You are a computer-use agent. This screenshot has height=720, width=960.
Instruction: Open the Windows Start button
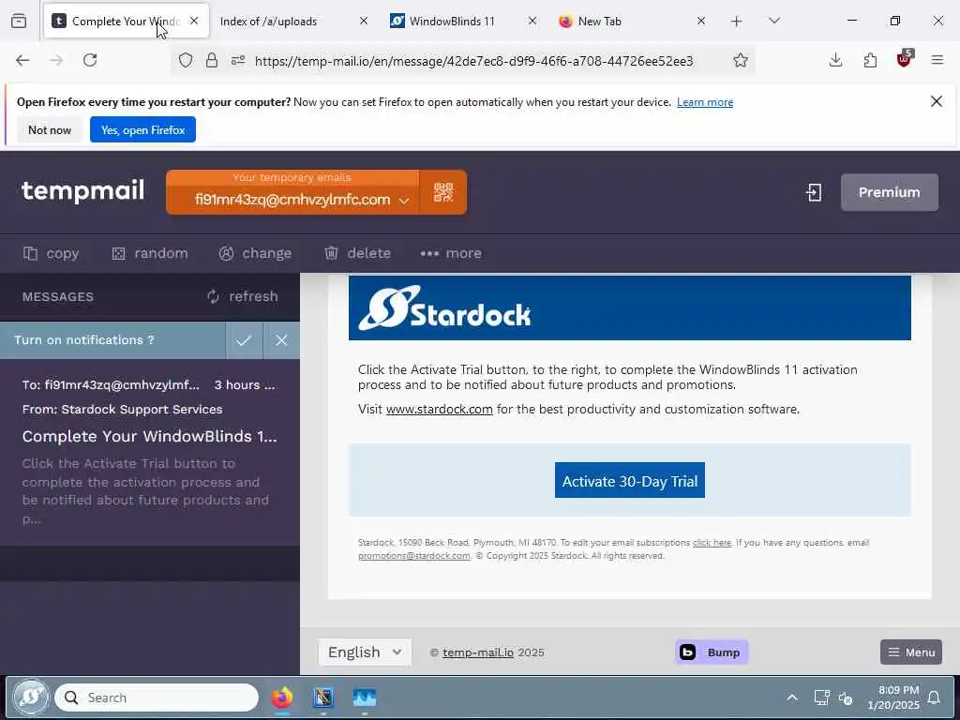coord(31,697)
